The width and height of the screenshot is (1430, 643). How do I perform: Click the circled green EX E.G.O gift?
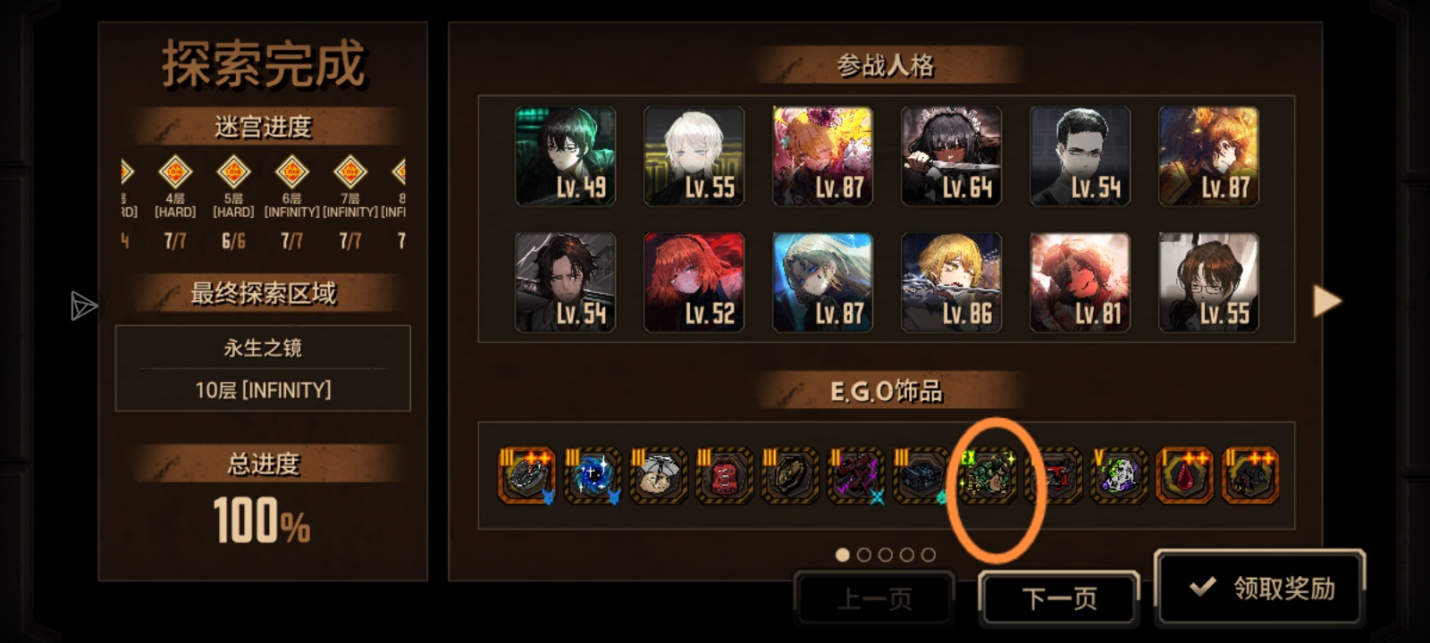(x=988, y=475)
